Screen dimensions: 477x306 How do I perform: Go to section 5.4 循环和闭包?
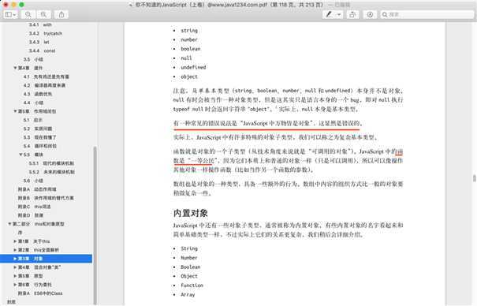tap(40, 146)
